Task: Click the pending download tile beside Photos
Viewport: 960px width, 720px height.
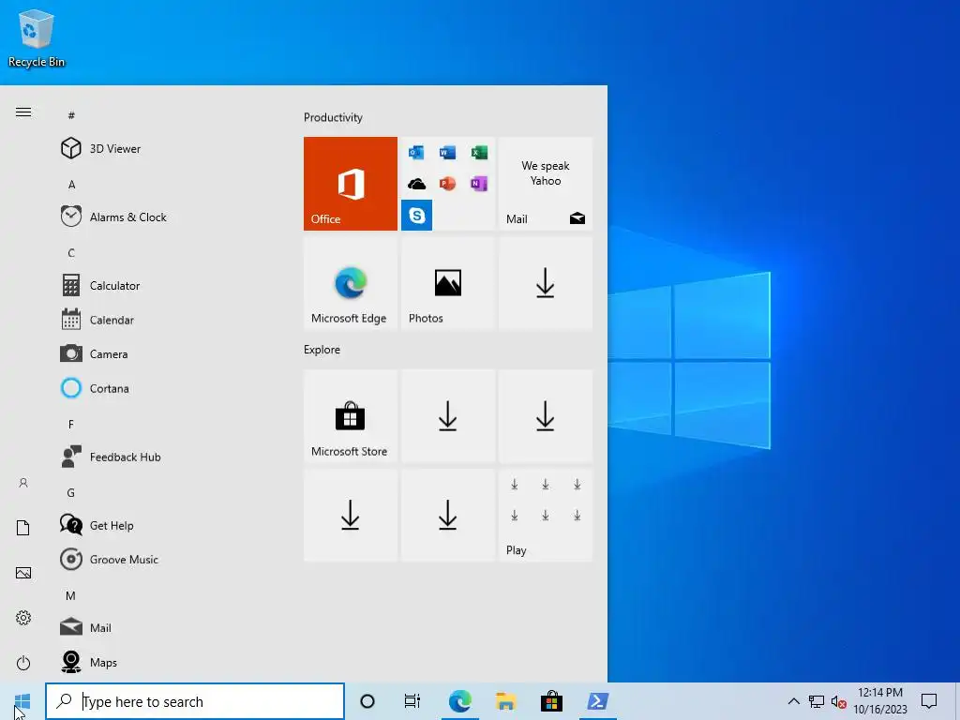Action: (x=546, y=283)
